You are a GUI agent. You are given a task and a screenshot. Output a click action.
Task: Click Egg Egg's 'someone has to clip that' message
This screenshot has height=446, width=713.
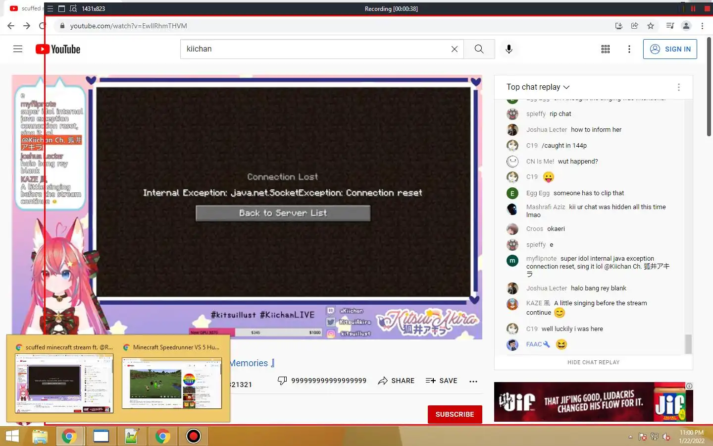(589, 193)
